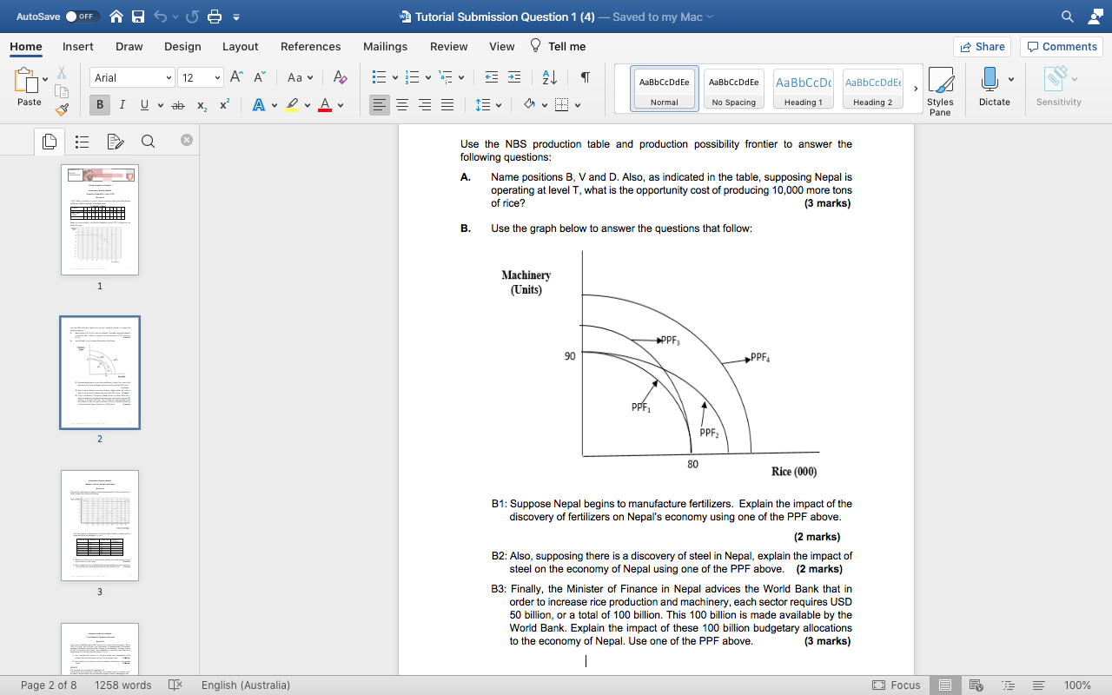Open the Review ribbon tab

(449, 46)
